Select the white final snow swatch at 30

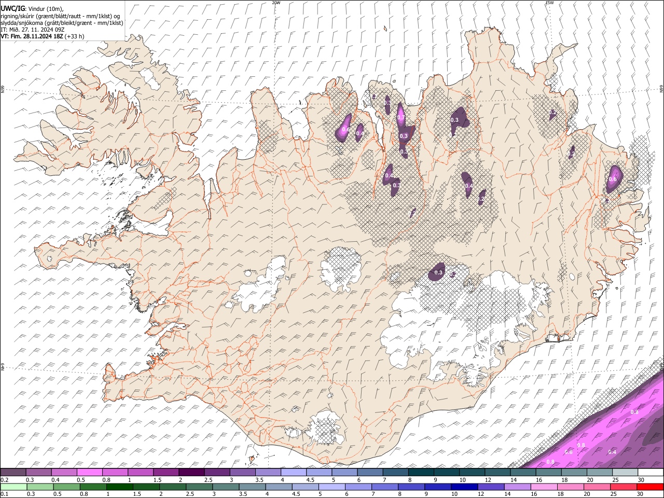coord(651,473)
